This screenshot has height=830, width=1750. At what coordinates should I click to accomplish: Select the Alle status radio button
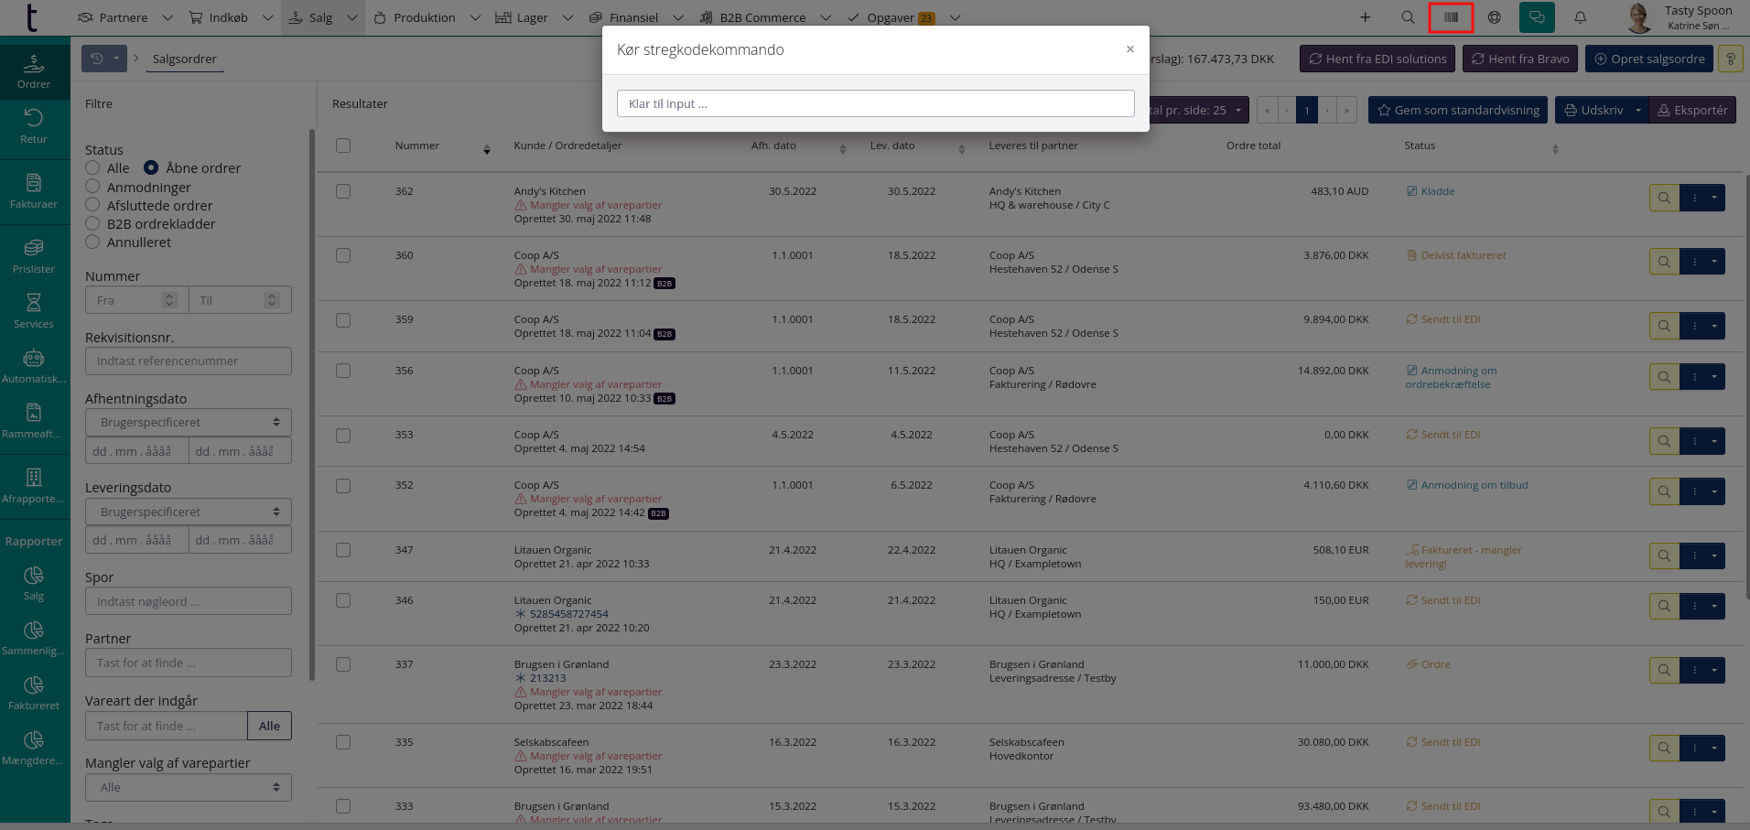[x=92, y=168]
